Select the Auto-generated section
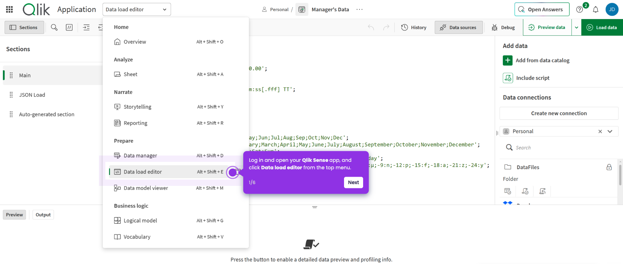Screen dimensions: 623x264 [53, 114]
